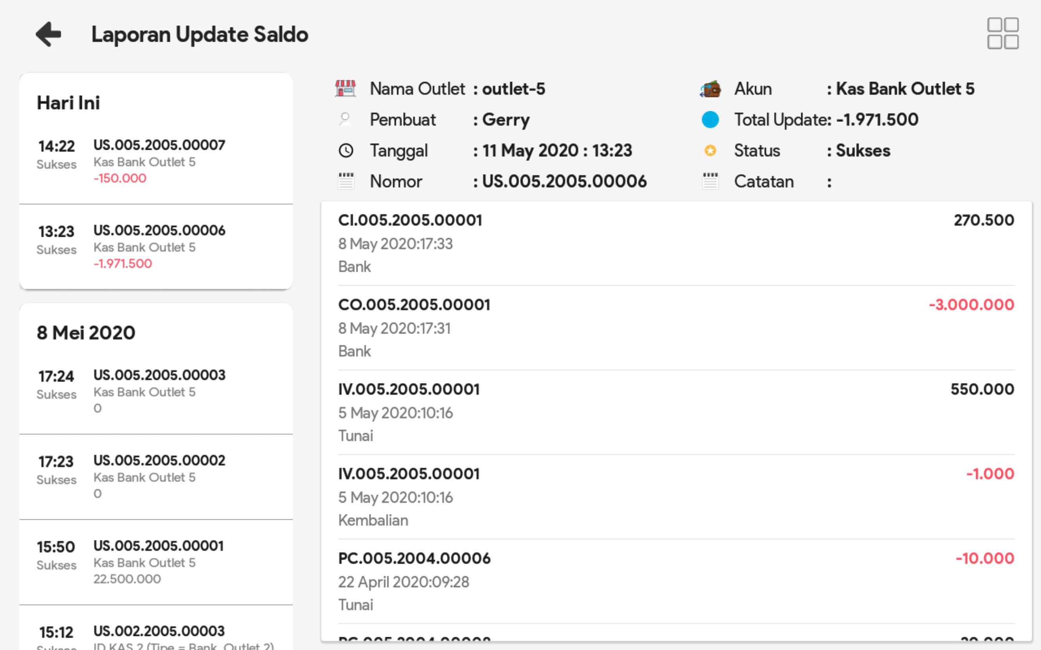
Task: Open report US.005.2005.00002 at 17:23
Action: pos(159,476)
